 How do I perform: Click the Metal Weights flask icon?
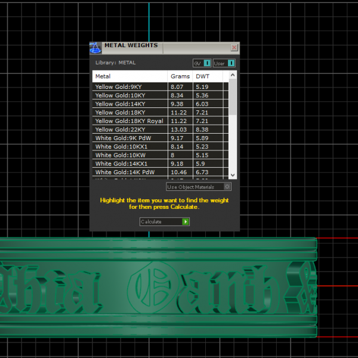[95, 48]
